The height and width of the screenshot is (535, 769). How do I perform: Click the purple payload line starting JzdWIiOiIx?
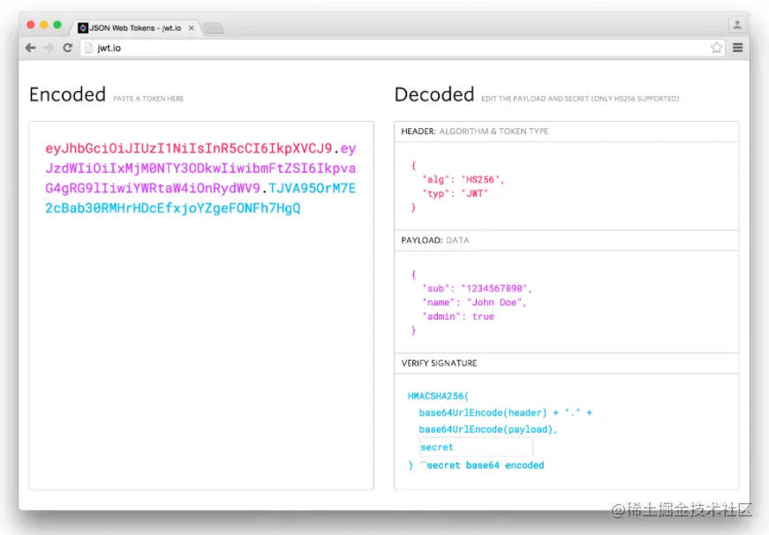click(200, 169)
